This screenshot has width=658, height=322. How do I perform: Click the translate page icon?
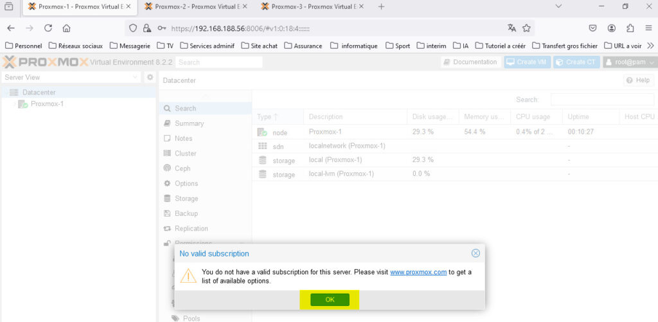pos(511,28)
